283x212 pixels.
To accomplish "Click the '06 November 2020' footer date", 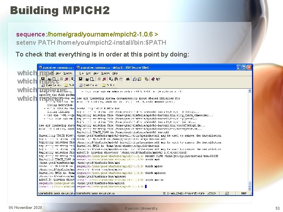I will point(25,207).
